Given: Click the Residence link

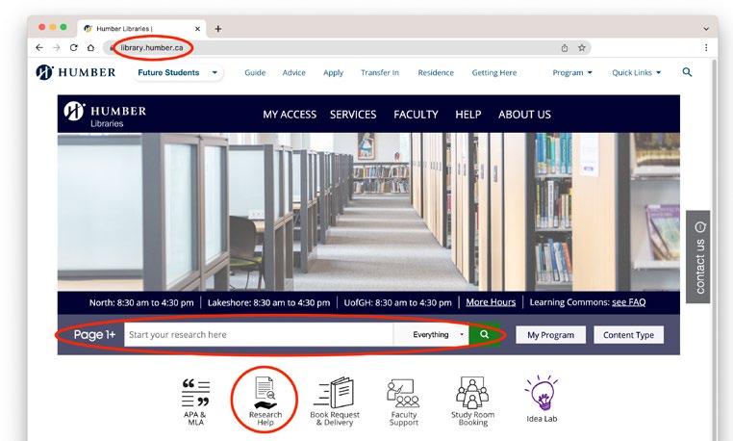Looking at the screenshot, I should (436, 72).
